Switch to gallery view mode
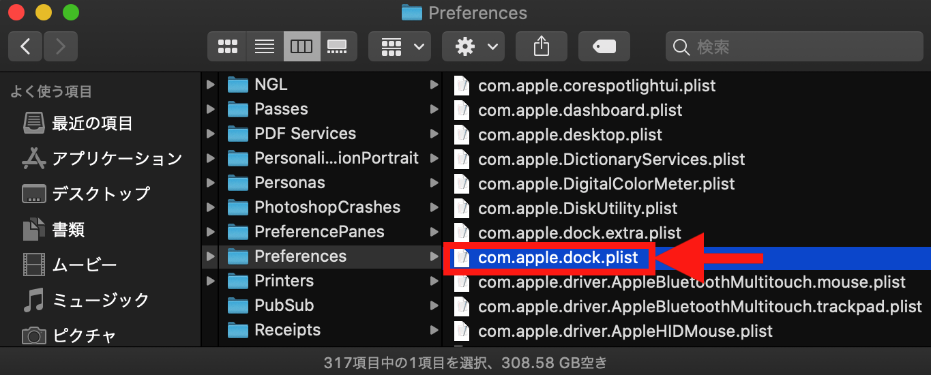Screen dimensions: 931x375 [338, 46]
